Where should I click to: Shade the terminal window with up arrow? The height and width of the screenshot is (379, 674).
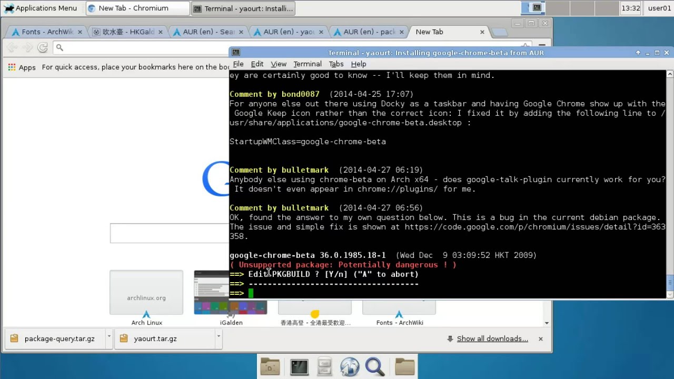coord(638,53)
